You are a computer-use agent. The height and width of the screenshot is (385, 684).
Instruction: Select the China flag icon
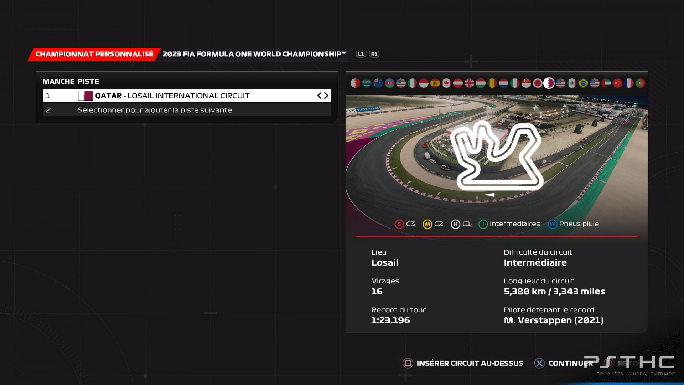point(617,83)
